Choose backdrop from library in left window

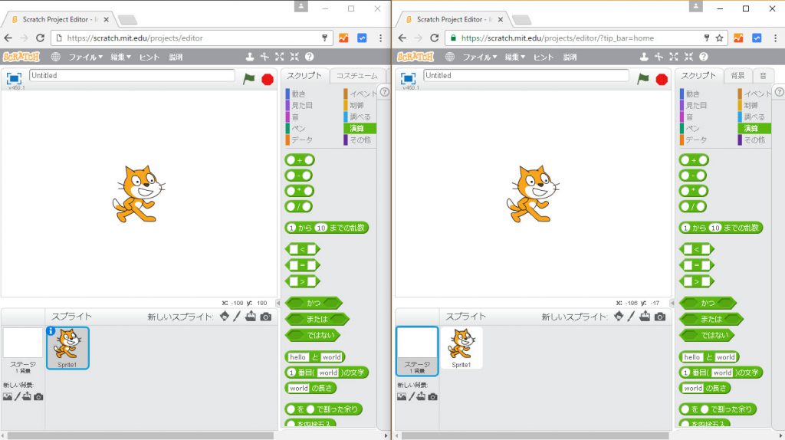[8, 396]
